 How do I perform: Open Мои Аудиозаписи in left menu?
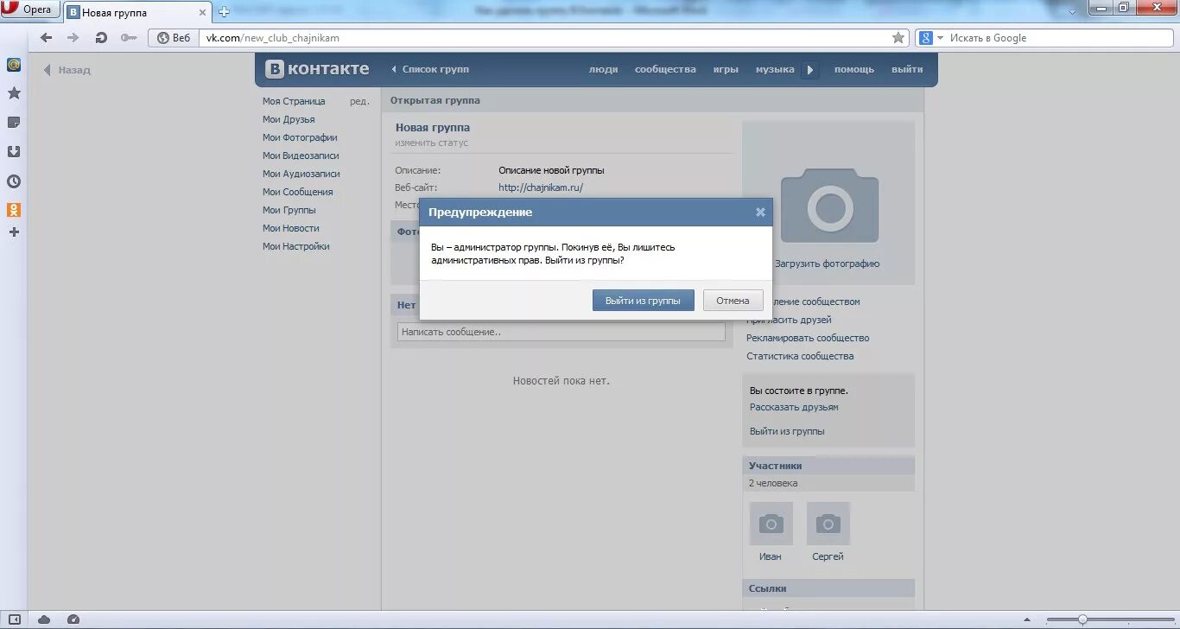301,174
